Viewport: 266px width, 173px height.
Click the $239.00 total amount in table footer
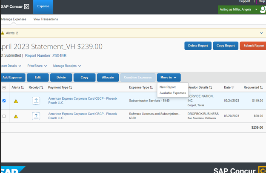click(x=257, y=127)
